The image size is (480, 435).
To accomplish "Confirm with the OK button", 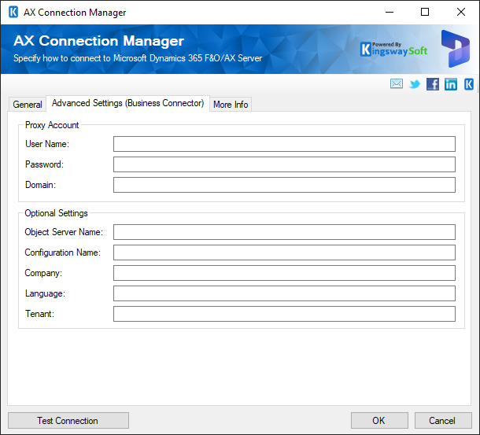I will coord(379,420).
